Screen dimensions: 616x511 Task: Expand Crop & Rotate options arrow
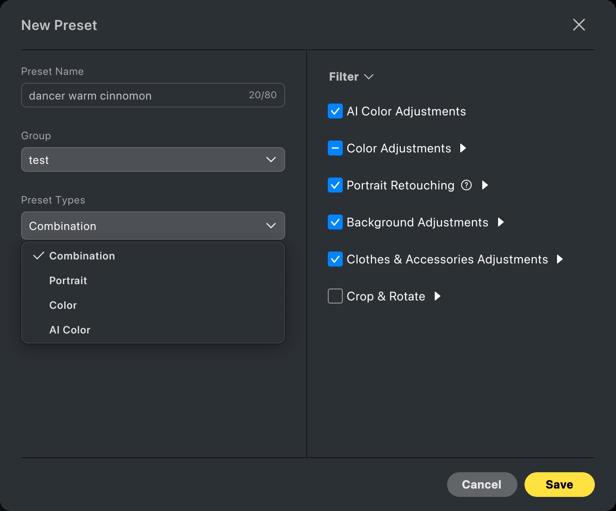[437, 296]
